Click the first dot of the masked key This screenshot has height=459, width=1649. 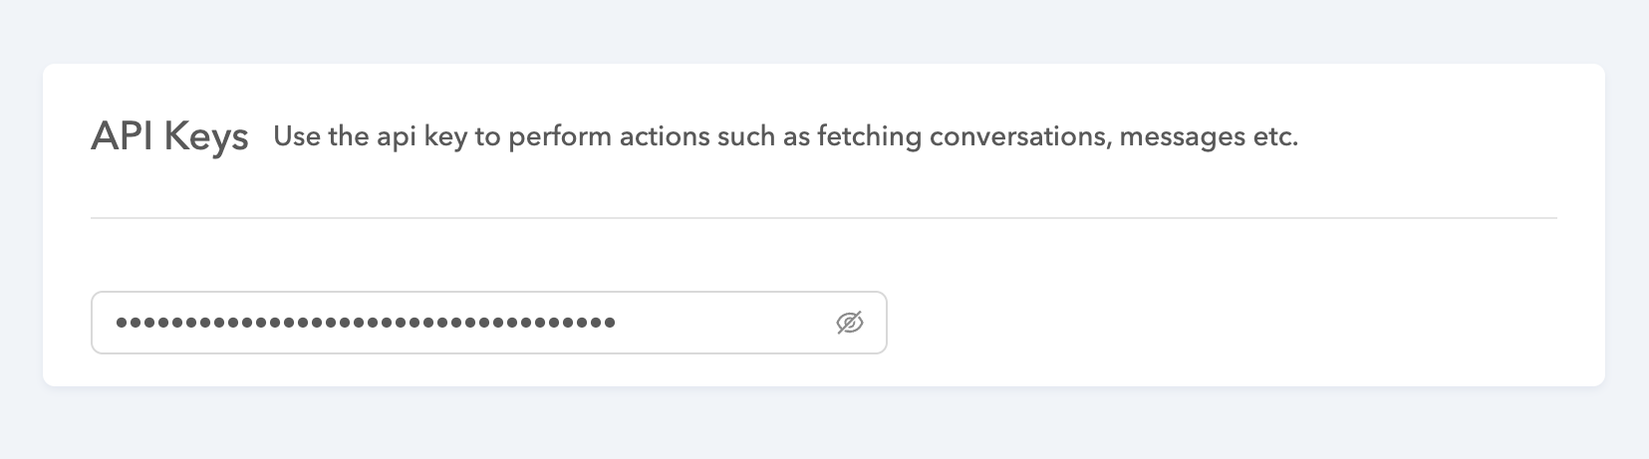coord(122,323)
